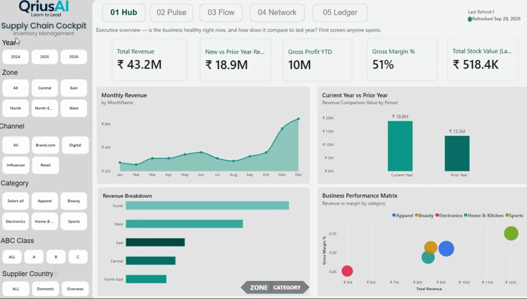
Task: Click the green Sports bubble
Action: [511, 233]
